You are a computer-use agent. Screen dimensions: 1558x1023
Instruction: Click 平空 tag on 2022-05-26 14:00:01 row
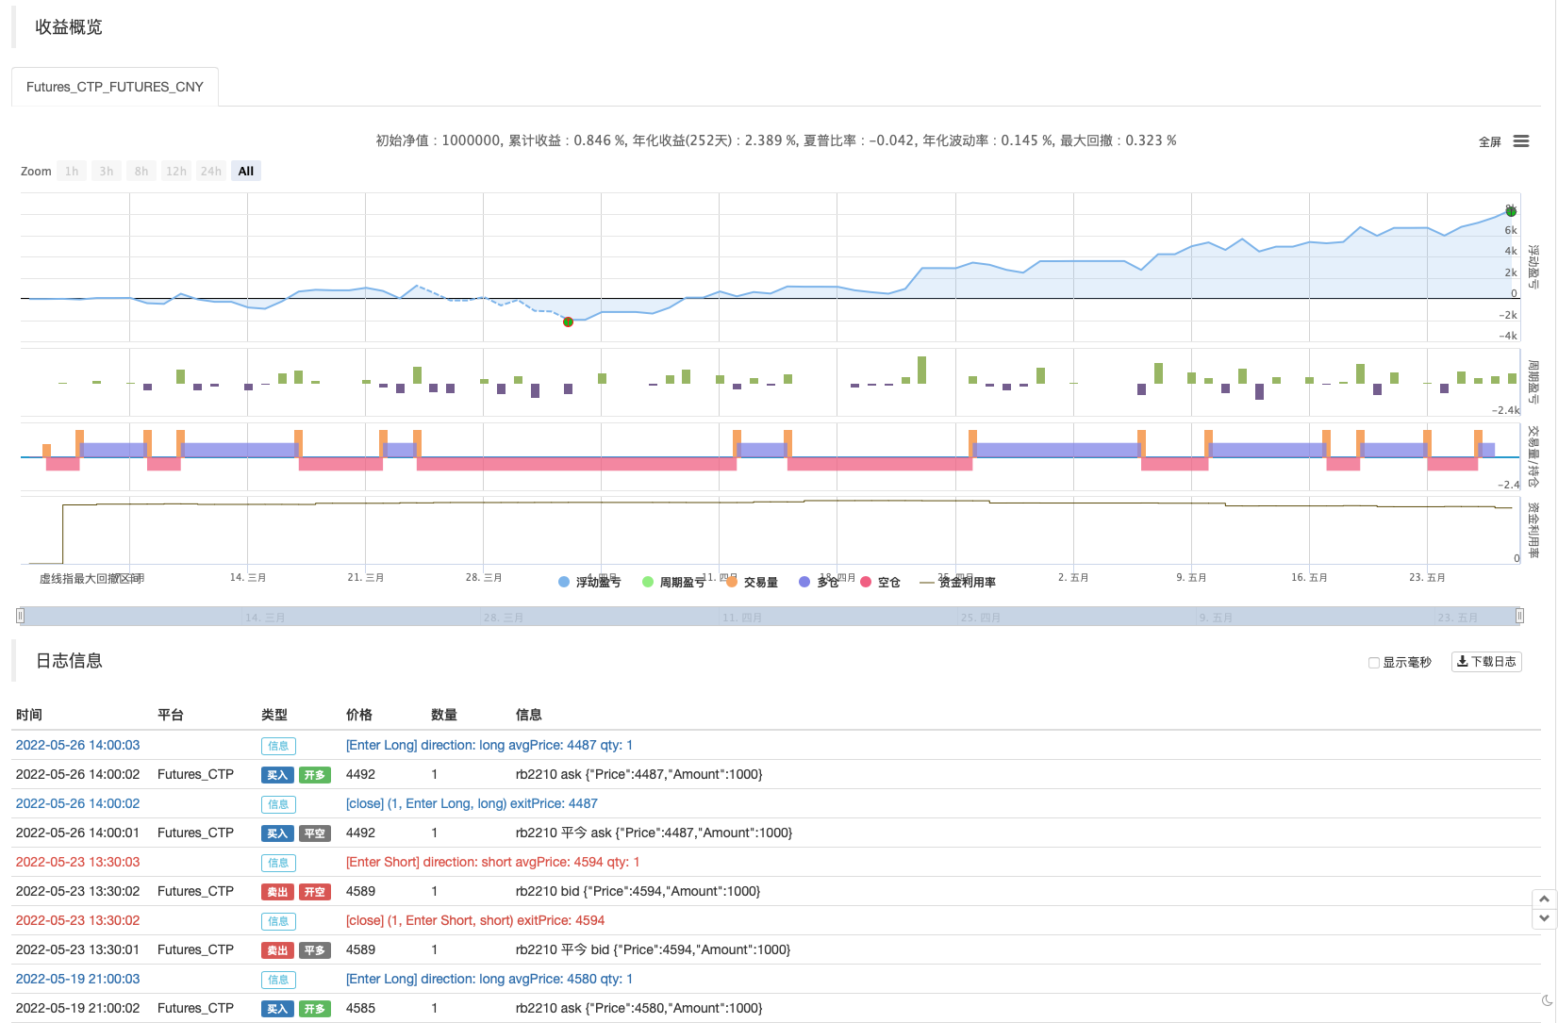coord(315,833)
